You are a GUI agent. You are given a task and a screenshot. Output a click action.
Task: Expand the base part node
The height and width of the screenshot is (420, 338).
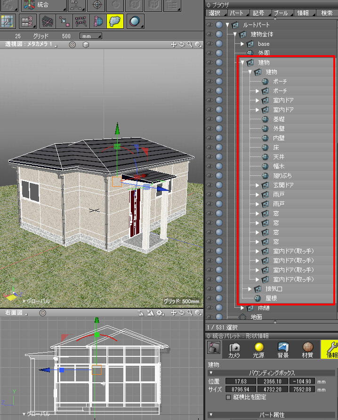(242, 44)
